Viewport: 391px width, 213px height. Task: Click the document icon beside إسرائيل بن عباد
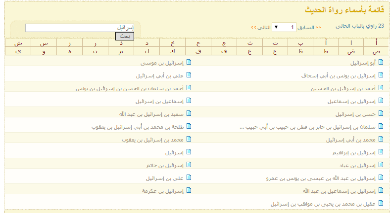(x=380, y=165)
